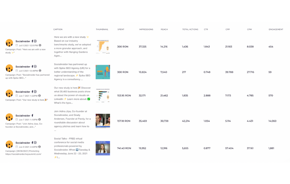This screenshot has height=184, width=290.
Task: Sort by the SPENT column header
Action: tap(121, 29)
